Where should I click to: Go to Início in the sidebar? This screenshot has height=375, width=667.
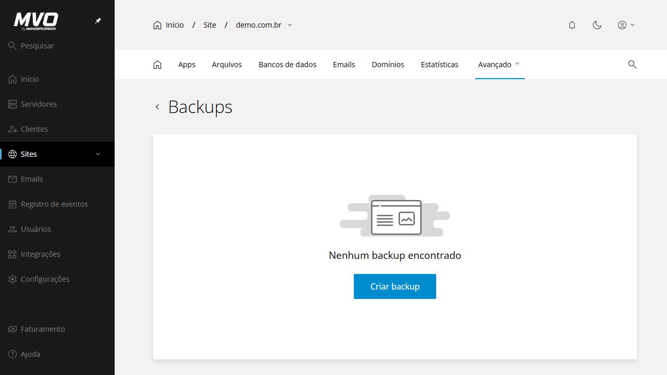pos(57,79)
